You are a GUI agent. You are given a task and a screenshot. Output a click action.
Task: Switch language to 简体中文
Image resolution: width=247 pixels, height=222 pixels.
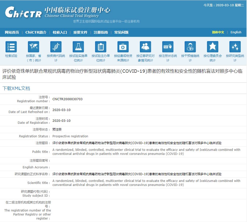(x=218, y=32)
